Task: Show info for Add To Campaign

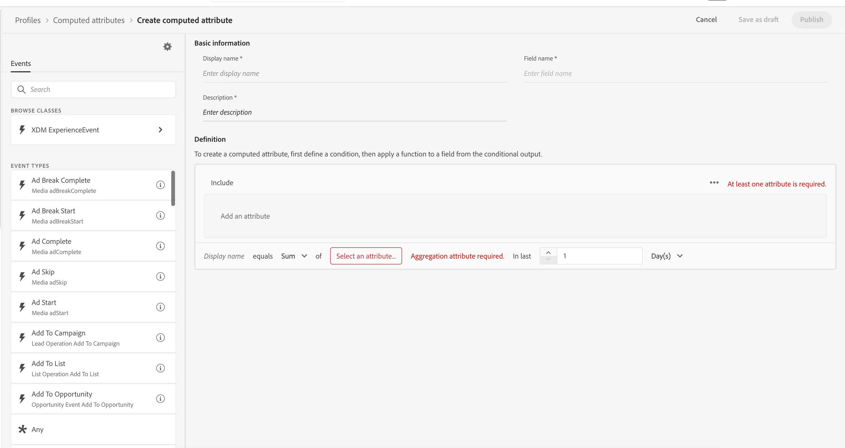Action: [160, 338]
